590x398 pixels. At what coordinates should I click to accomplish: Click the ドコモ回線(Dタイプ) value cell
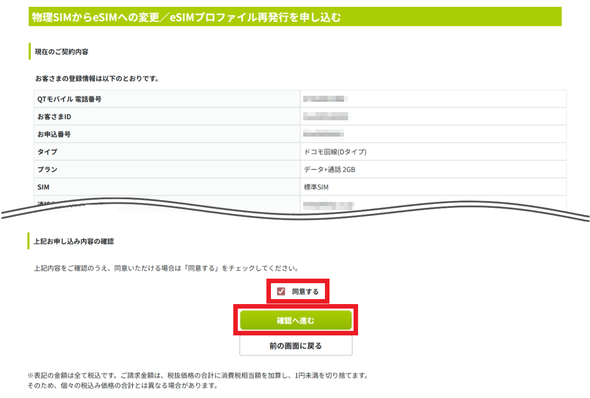tap(335, 152)
